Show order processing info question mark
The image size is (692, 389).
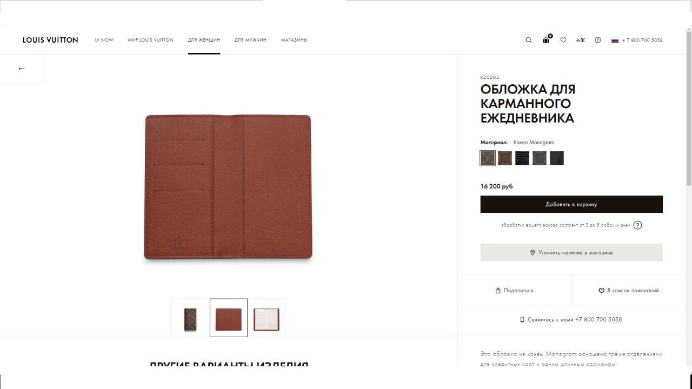[x=638, y=225]
